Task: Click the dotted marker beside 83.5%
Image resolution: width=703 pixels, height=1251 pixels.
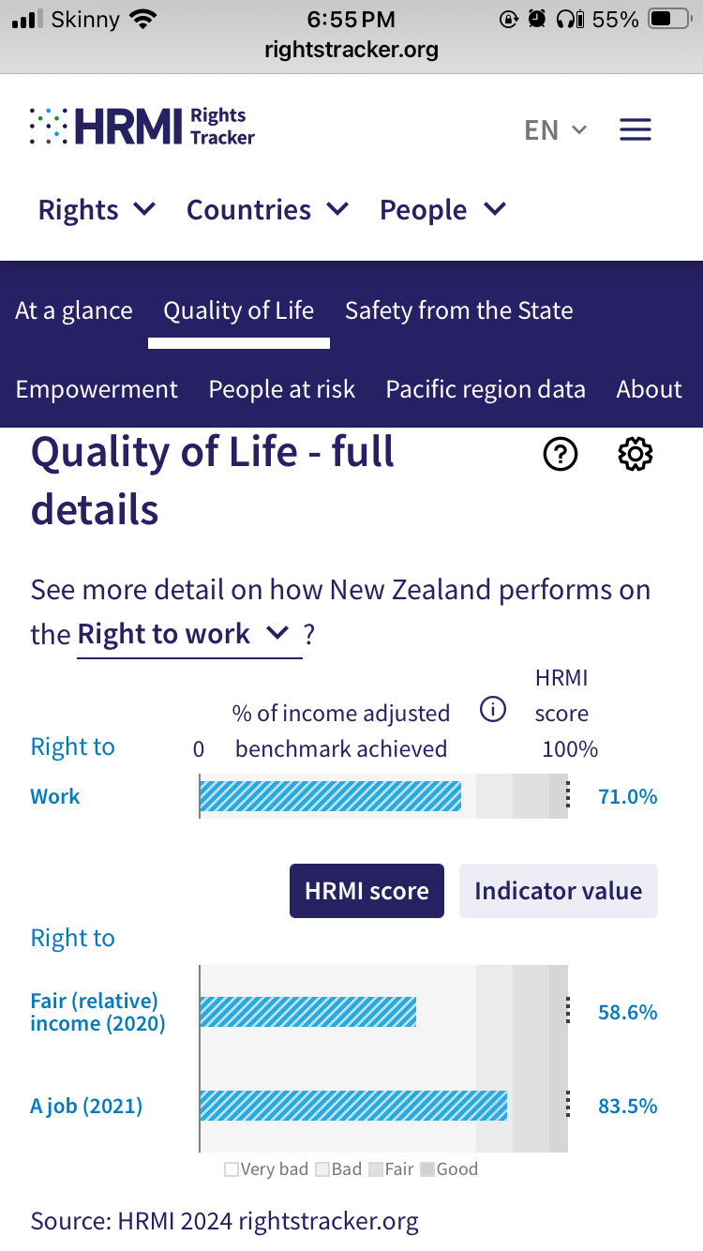Action: tap(567, 1106)
